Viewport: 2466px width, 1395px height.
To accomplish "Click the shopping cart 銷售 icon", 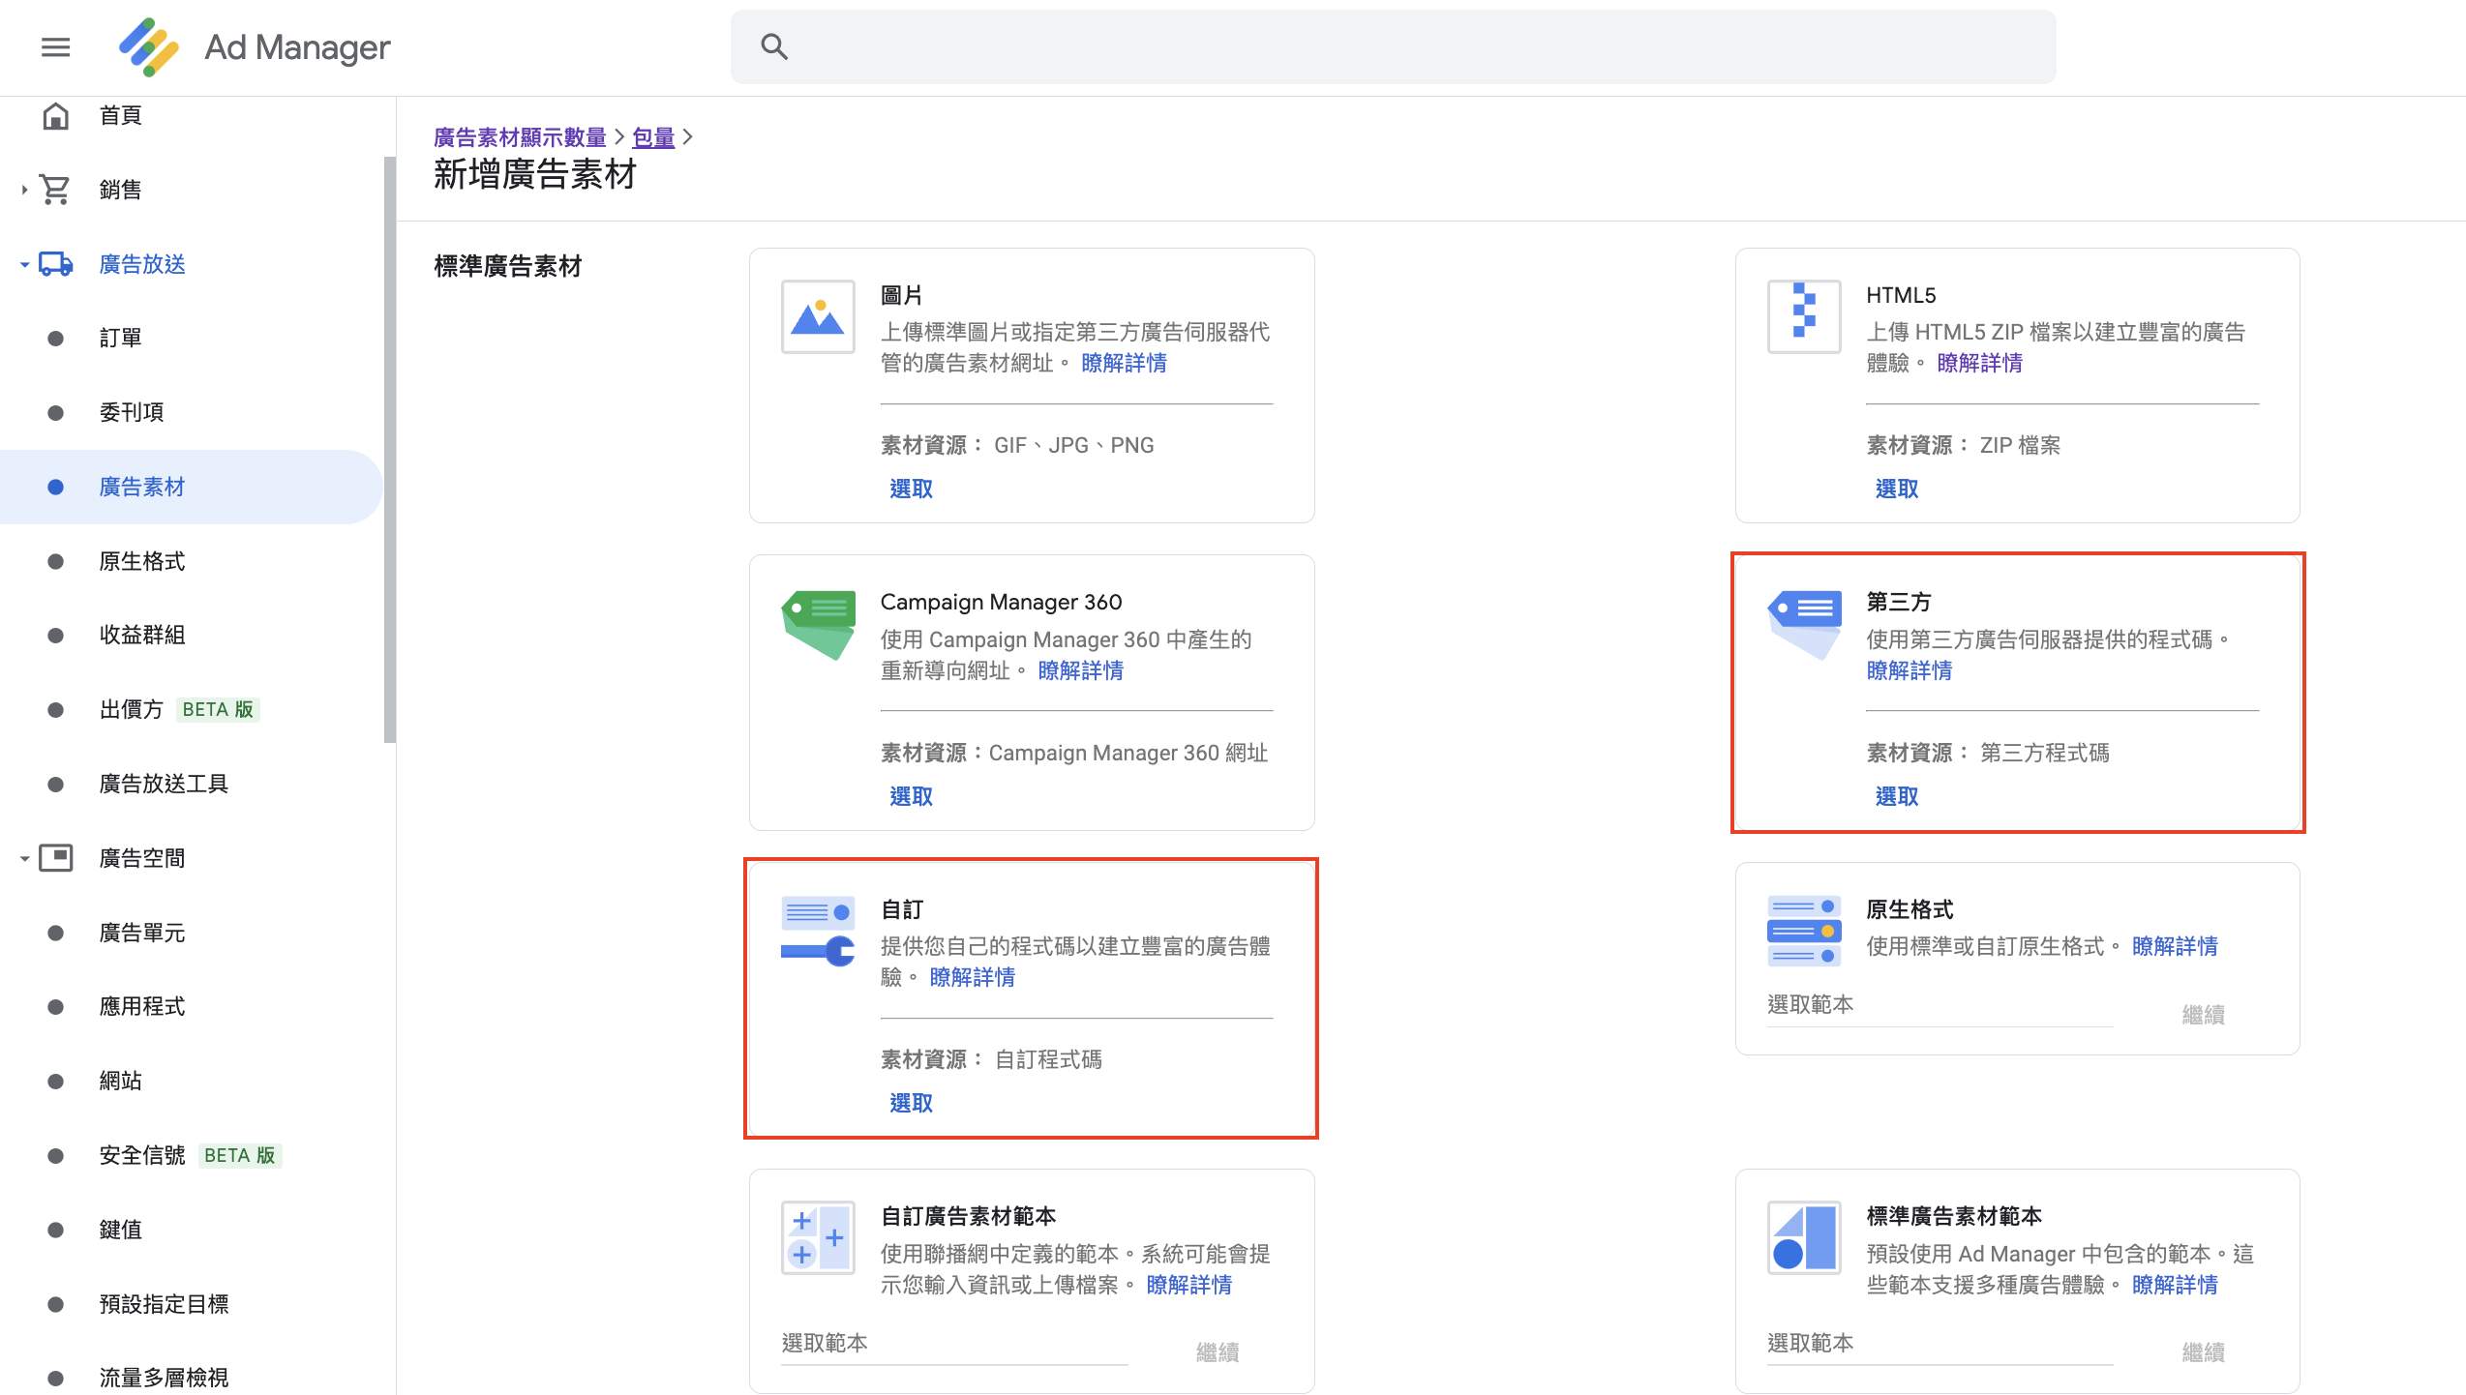I will (x=56, y=190).
